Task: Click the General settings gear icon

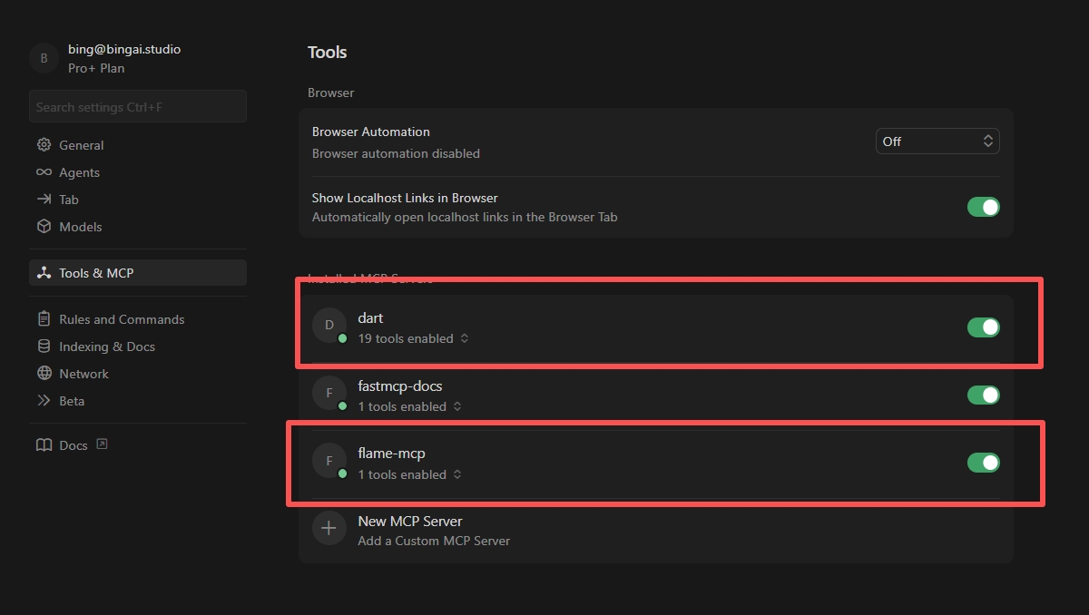Action: coord(44,144)
